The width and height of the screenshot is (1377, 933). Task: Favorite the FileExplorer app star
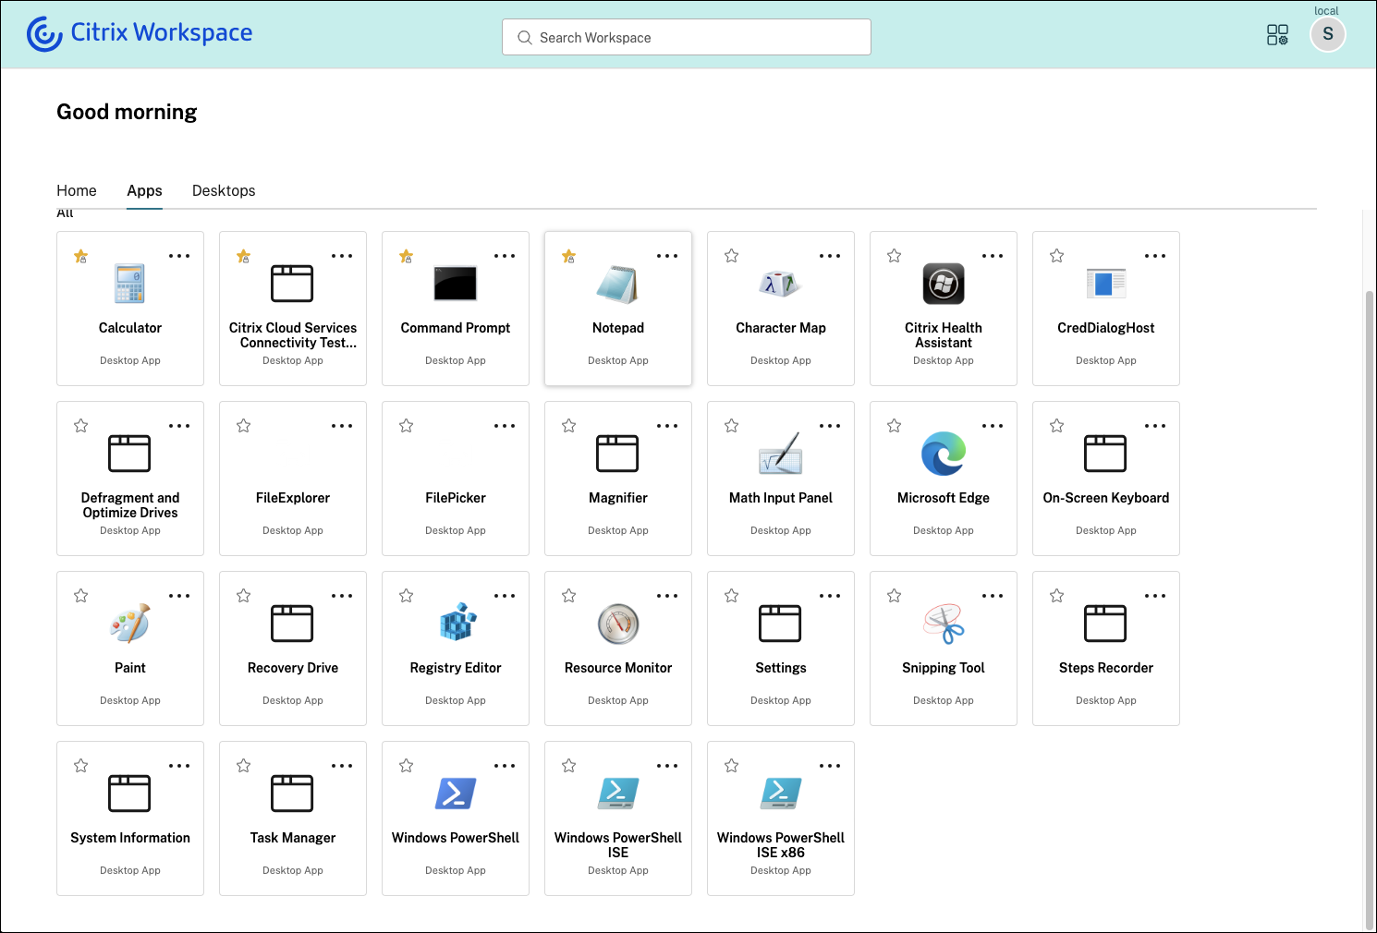pos(244,426)
